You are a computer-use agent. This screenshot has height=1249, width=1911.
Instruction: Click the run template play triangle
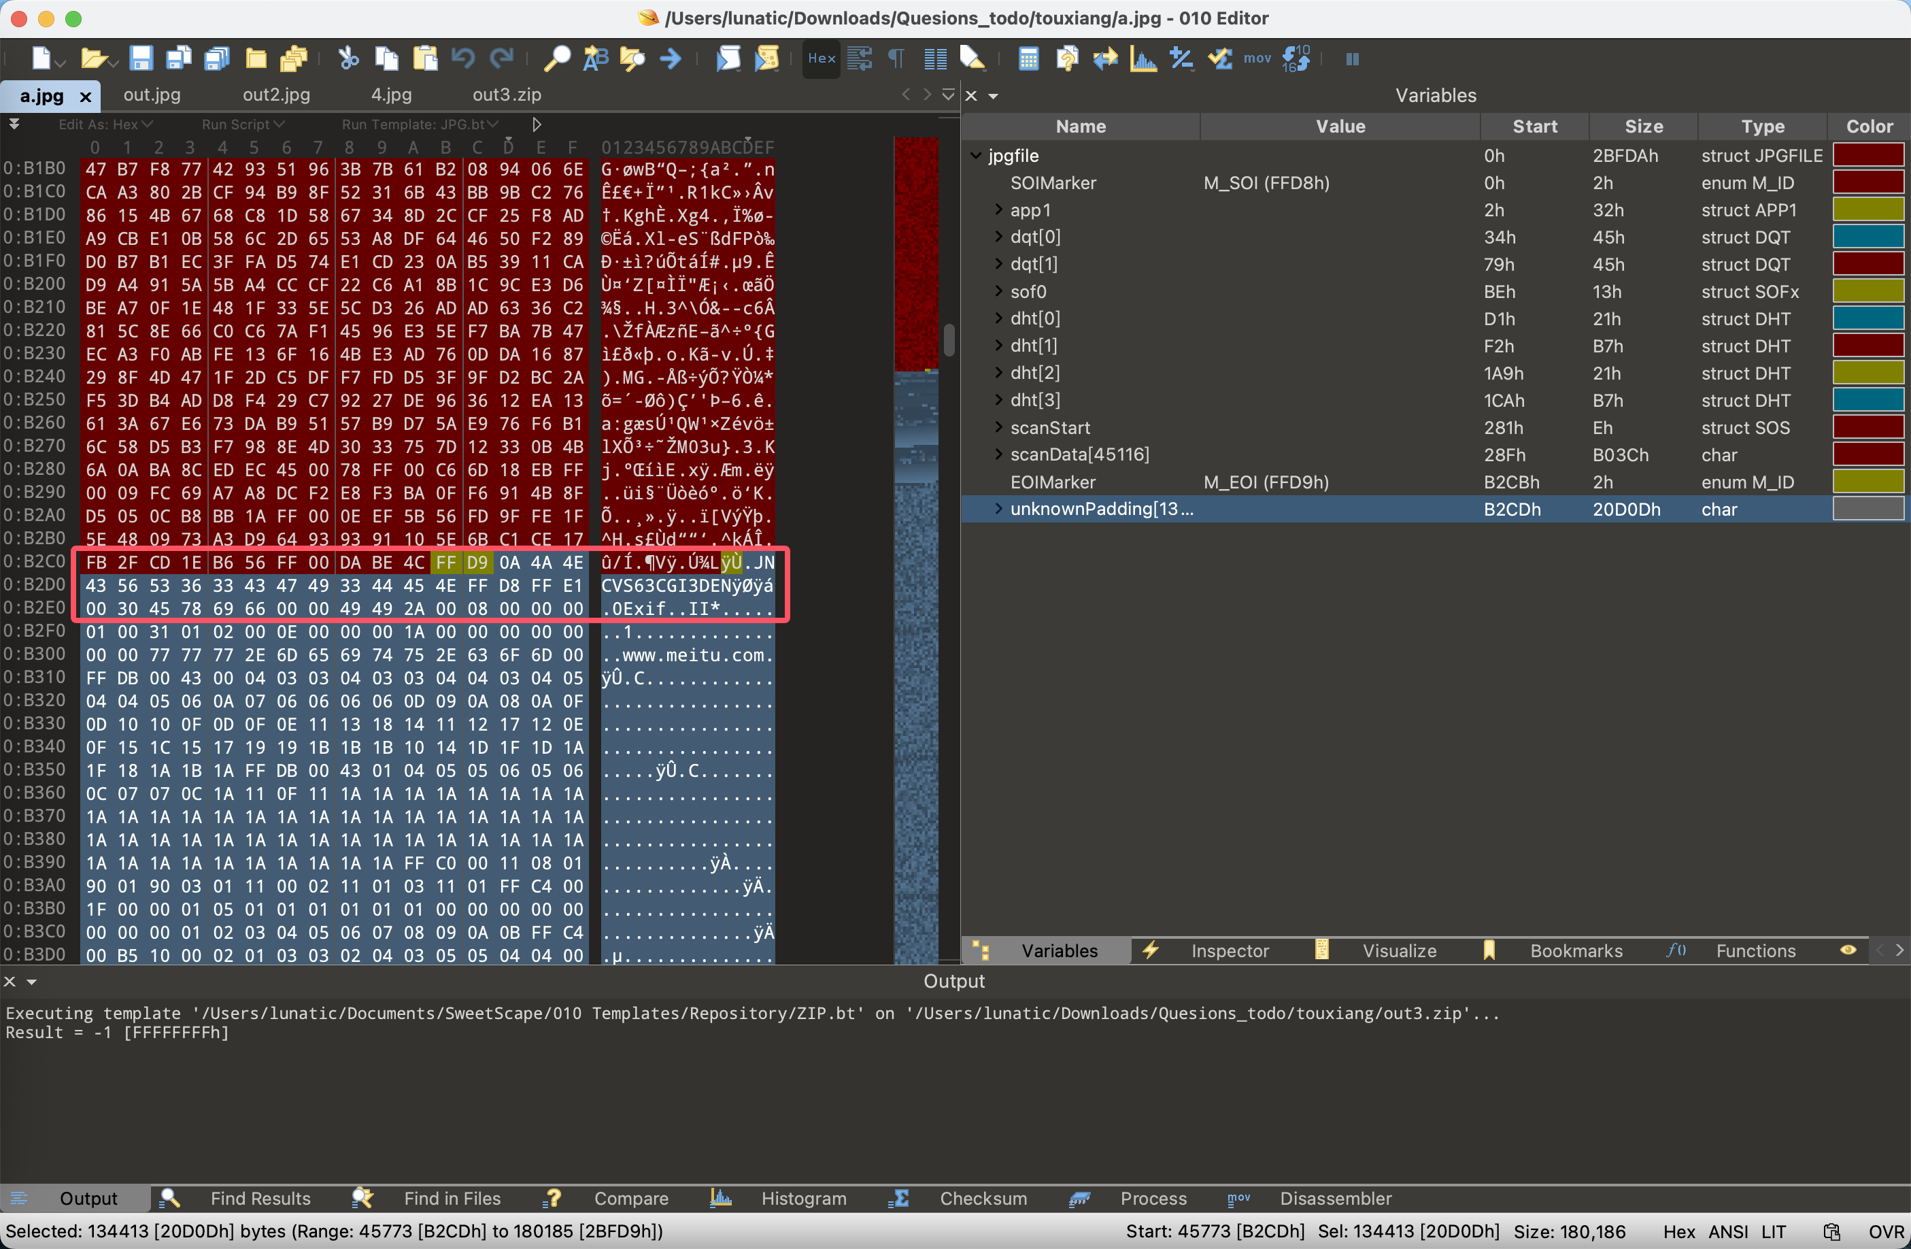537,124
